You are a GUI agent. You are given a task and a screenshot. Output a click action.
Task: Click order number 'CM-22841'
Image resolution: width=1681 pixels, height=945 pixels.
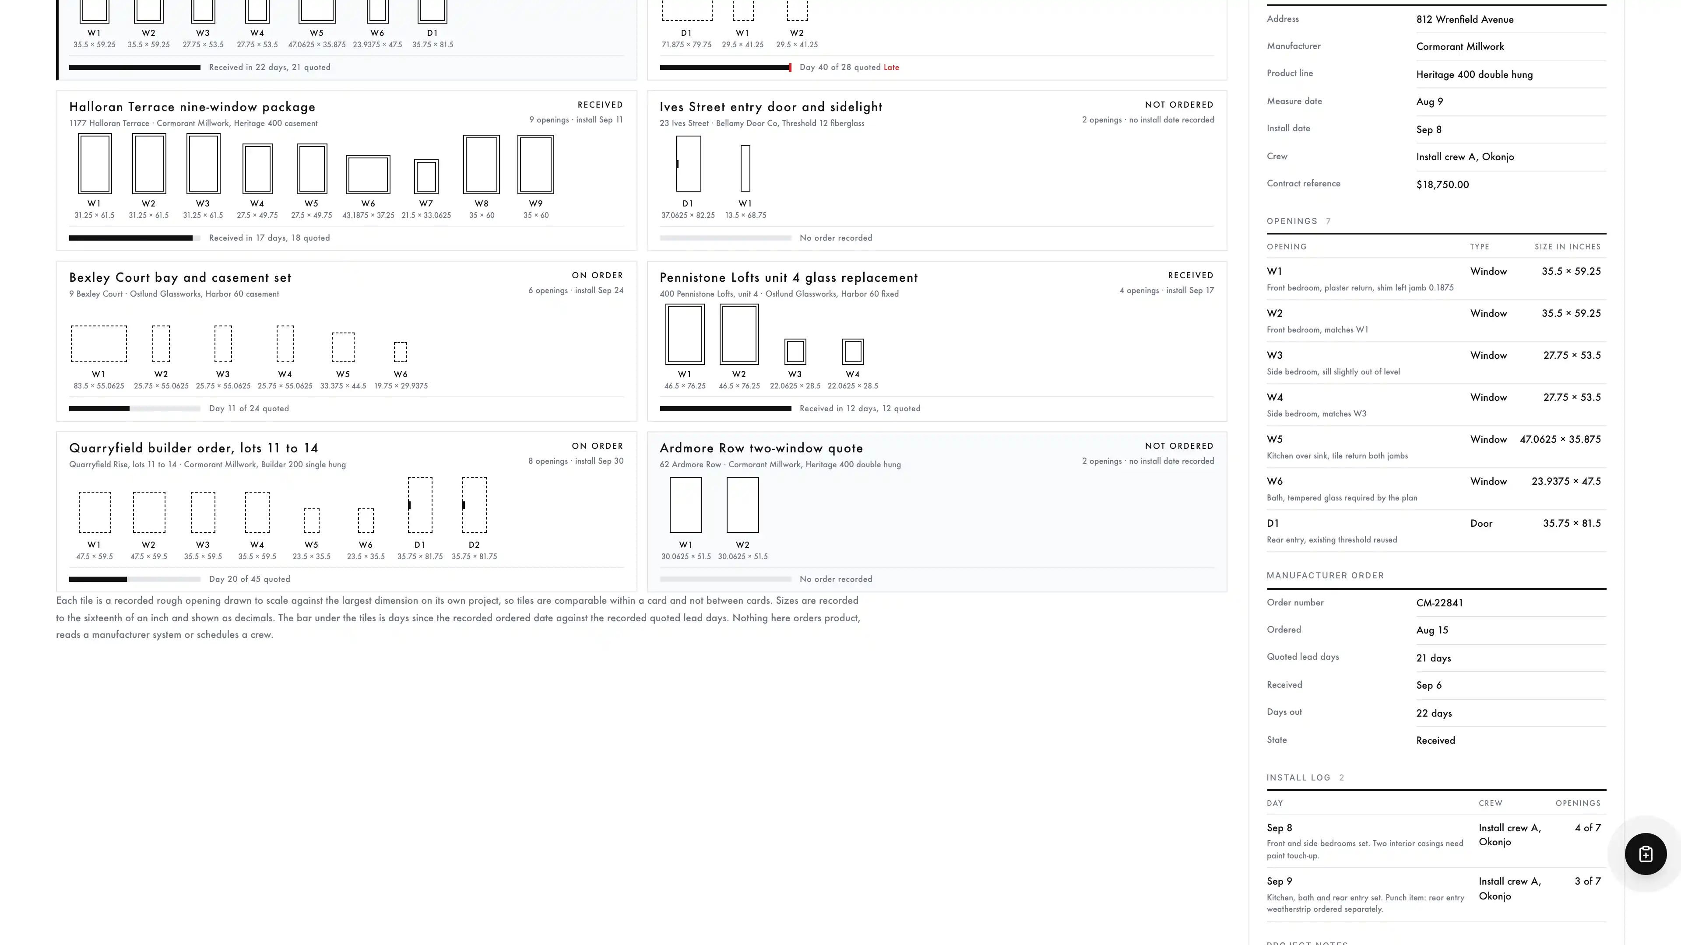click(1439, 602)
